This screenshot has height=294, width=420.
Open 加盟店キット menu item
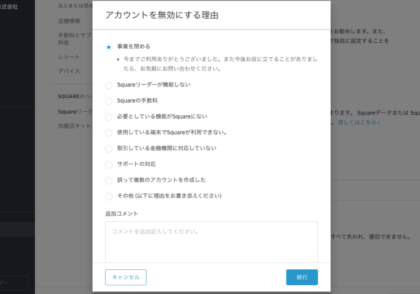73,126
